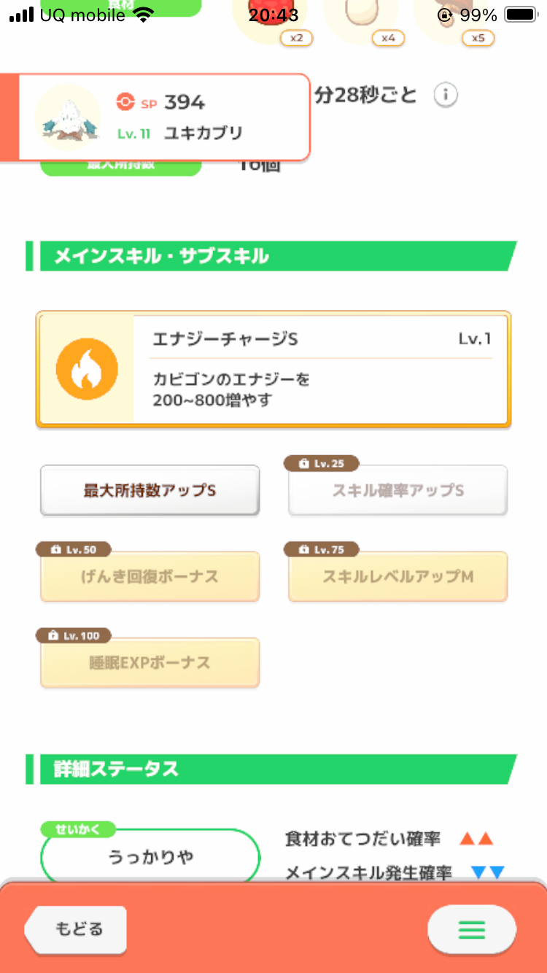The height and width of the screenshot is (973, 547).
Task: Open the エナジーチャージS main skill card
Action: [x=273, y=369]
